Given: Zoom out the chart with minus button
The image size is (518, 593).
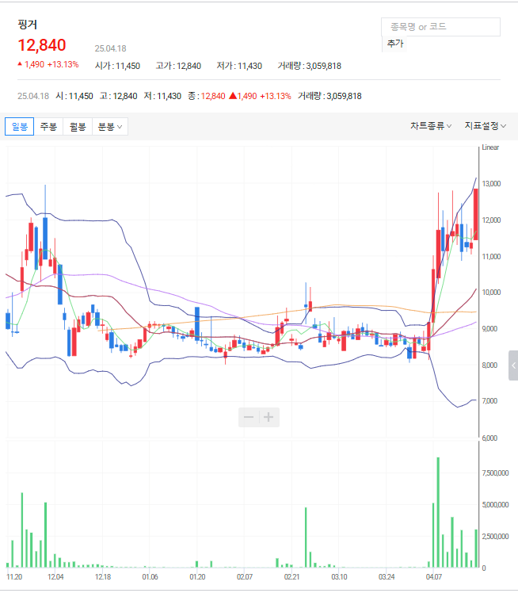Looking at the screenshot, I should (249, 417).
